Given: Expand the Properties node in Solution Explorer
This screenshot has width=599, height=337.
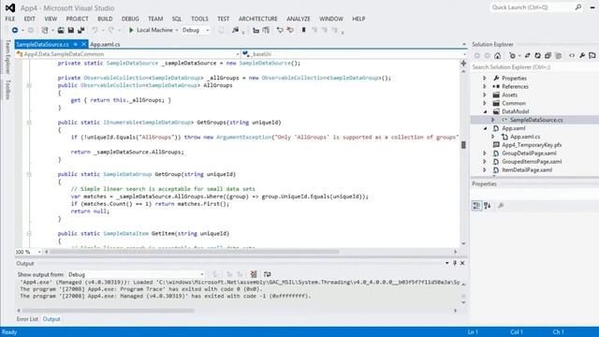Looking at the screenshot, I should click(485, 78).
